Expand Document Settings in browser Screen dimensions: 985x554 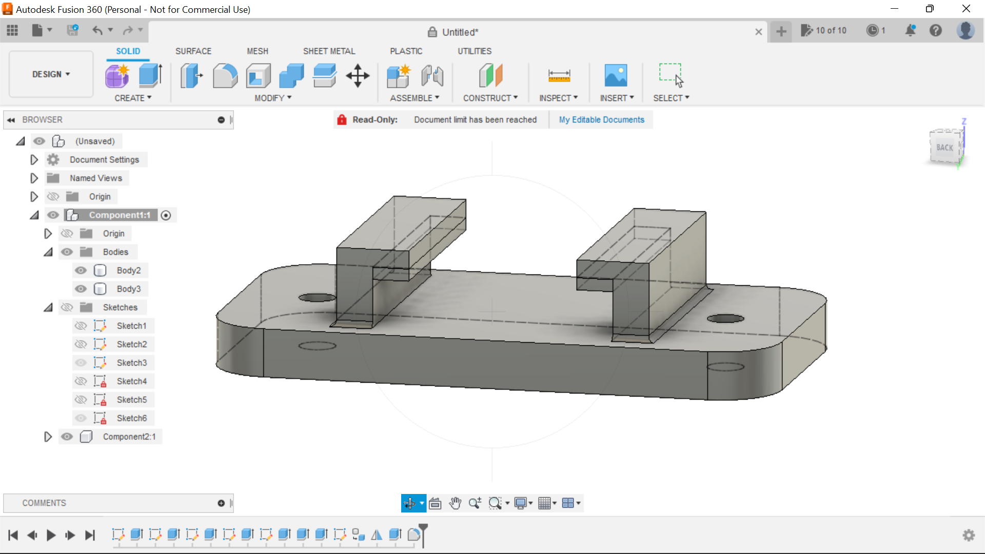pos(33,159)
